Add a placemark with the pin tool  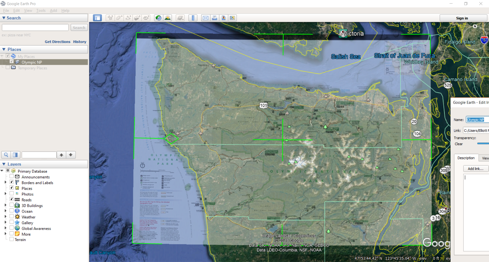(x=110, y=18)
